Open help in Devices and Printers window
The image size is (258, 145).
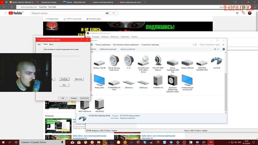pos(224,49)
